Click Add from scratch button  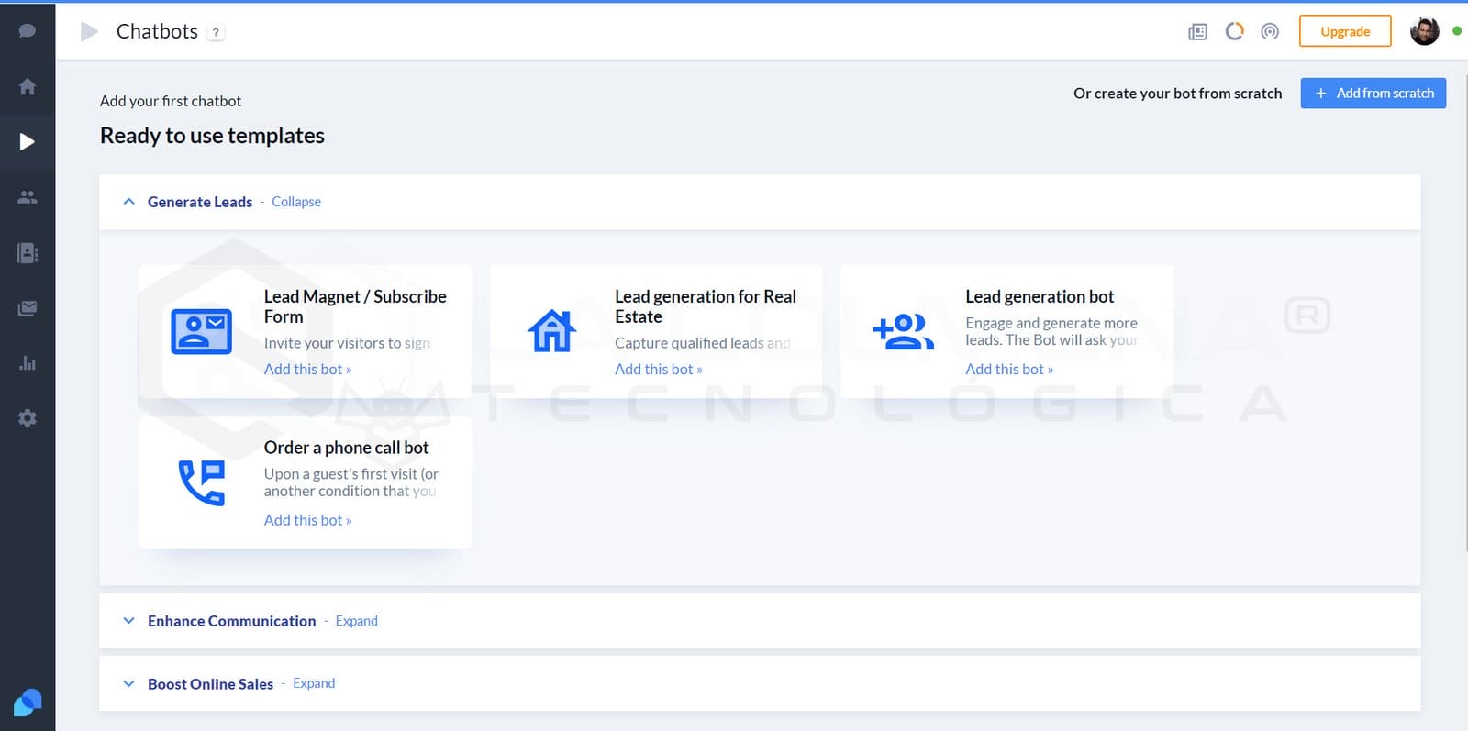1373,94
